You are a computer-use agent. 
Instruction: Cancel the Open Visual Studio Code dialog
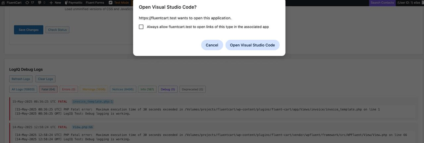click(212, 45)
